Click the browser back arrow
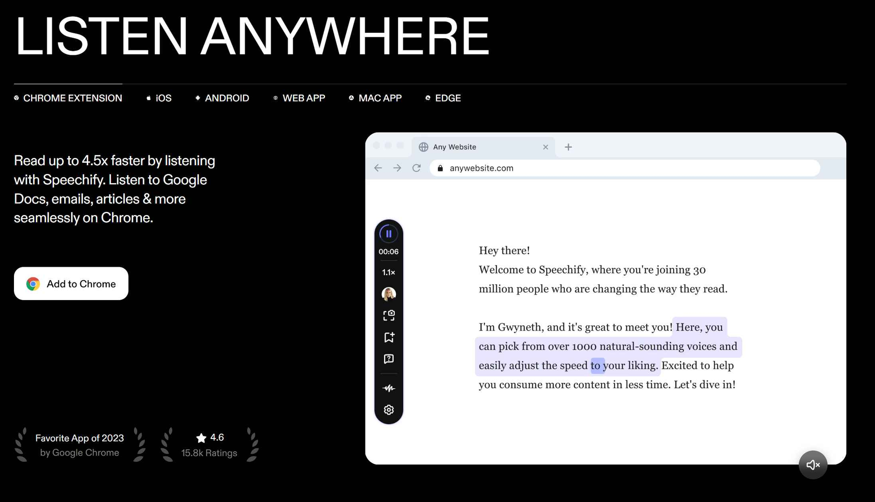 click(378, 168)
